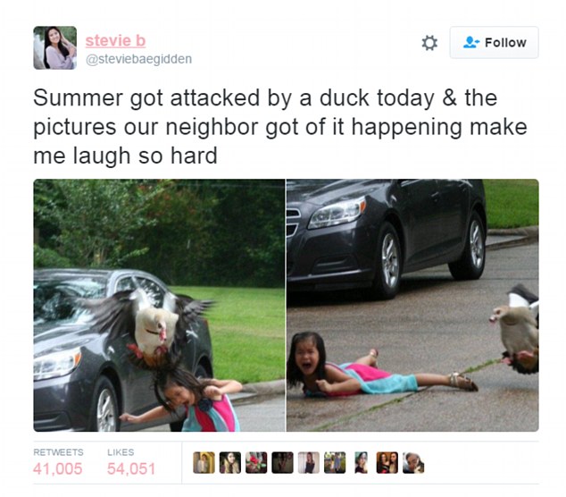Open fourth dark liker avatar

click(x=282, y=463)
